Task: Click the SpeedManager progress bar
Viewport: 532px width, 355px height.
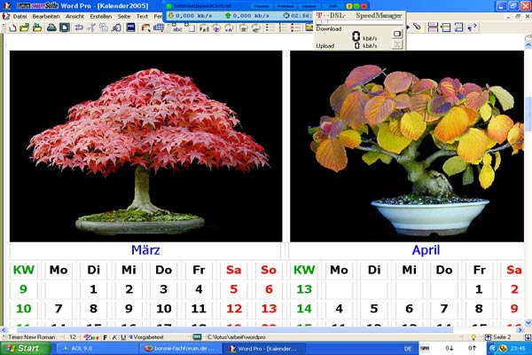Action: 359,22
